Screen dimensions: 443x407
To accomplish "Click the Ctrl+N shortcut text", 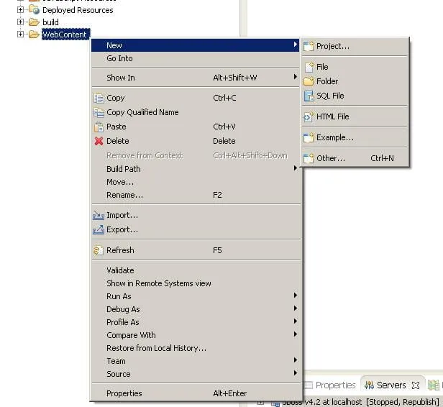I will (x=383, y=158).
